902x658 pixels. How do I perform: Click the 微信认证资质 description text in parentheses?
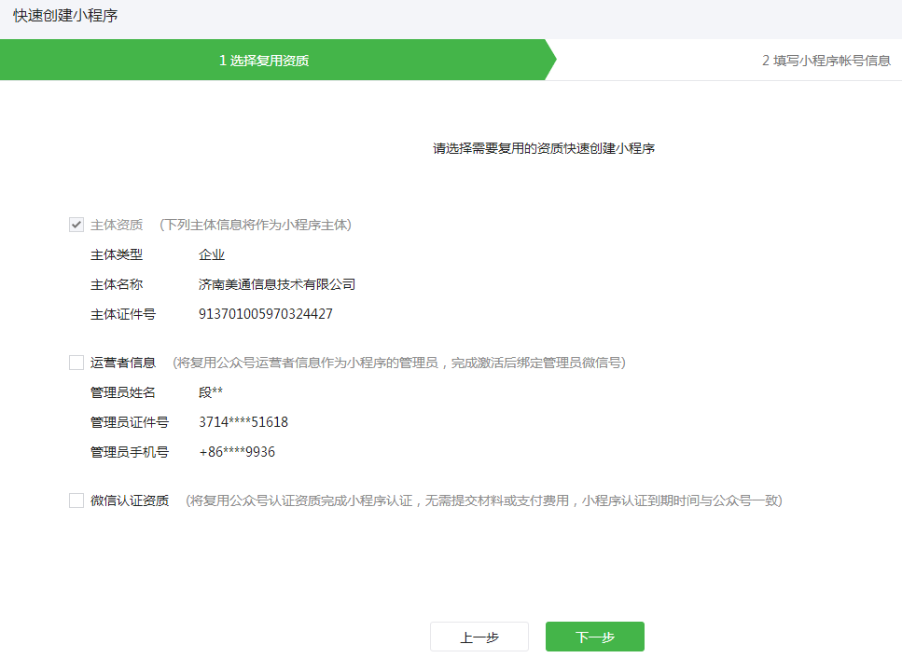click(x=483, y=500)
